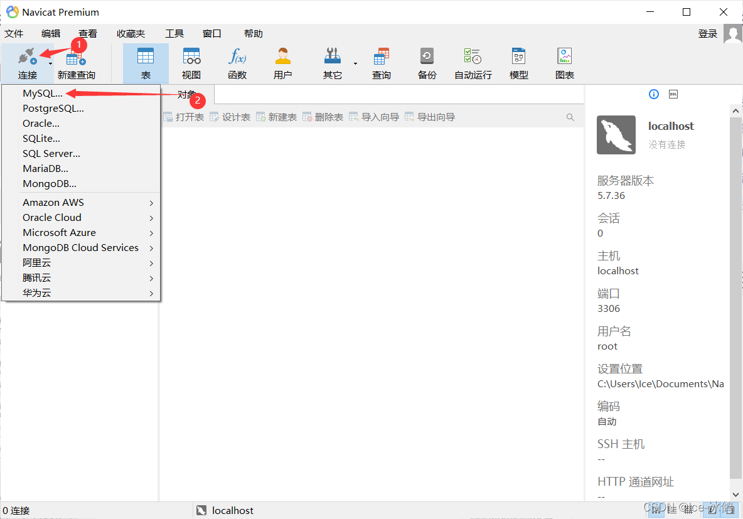Viewport: 743px width, 519px height.
Task: Click the blue info icon in right panel
Action: click(653, 94)
